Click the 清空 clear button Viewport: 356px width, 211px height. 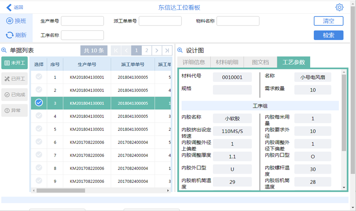(x=328, y=21)
